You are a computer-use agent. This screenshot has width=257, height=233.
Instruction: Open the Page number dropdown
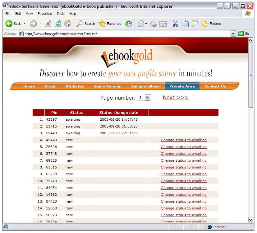[144, 97]
